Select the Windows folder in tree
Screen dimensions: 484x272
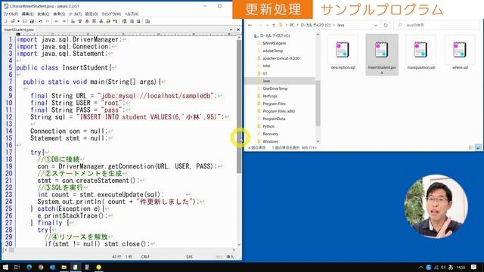pos(270,141)
